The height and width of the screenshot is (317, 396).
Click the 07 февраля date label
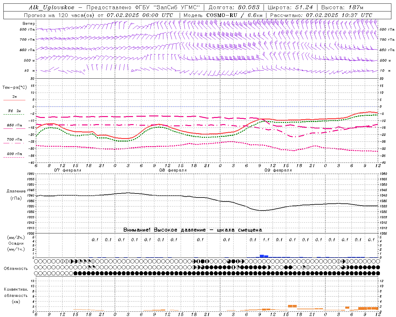tap(68, 170)
